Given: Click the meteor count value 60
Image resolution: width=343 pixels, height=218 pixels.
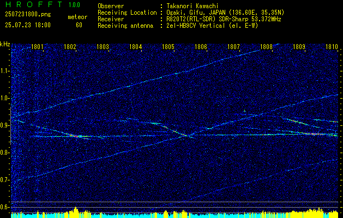Looking at the screenshot, I should [79, 25].
